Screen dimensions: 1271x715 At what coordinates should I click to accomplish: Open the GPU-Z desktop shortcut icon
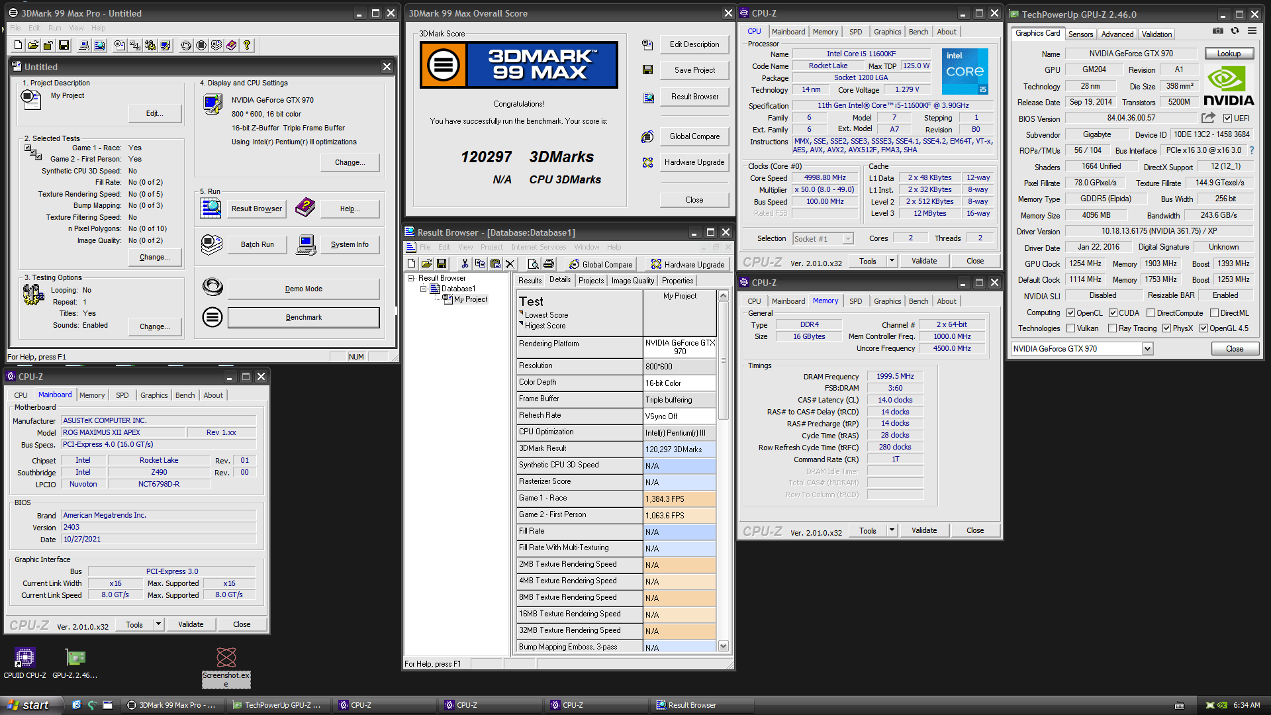pyautogui.click(x=75, y=663)
